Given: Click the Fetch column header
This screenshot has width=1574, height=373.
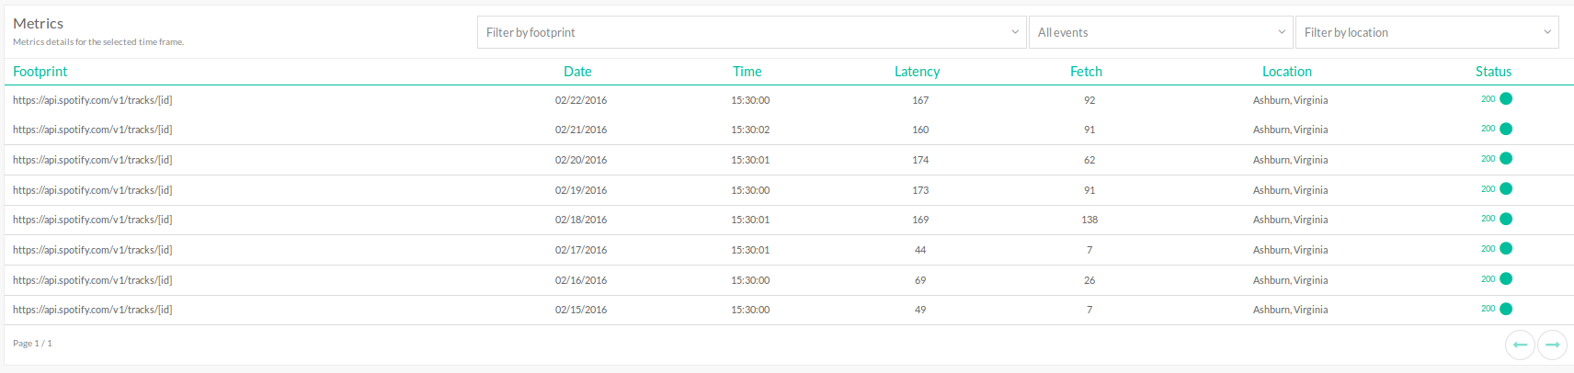Looking at the screenshot, I should [x=1086, y=72].
